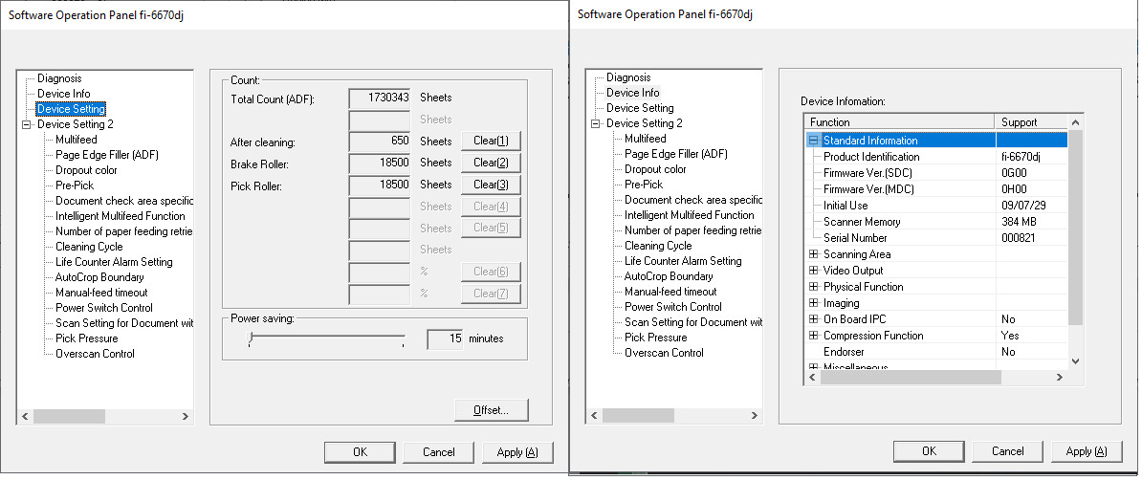Viewport: 1142px width, 480px height.
Task: Click Clear(1) for After cleaning counter
Action: 491,142
